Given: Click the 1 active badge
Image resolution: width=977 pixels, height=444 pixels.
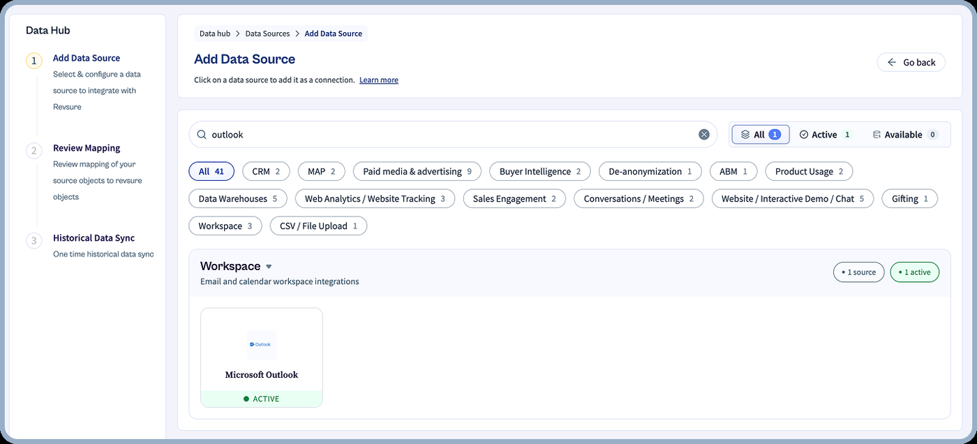Looking at the screenshot, I should 915,272.
